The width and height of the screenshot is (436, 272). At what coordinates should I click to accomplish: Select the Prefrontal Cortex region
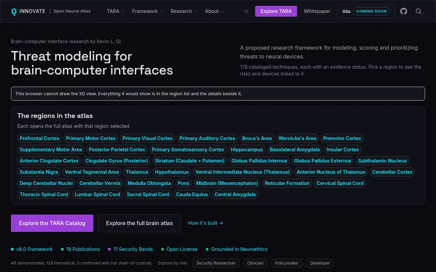(40, 138)
